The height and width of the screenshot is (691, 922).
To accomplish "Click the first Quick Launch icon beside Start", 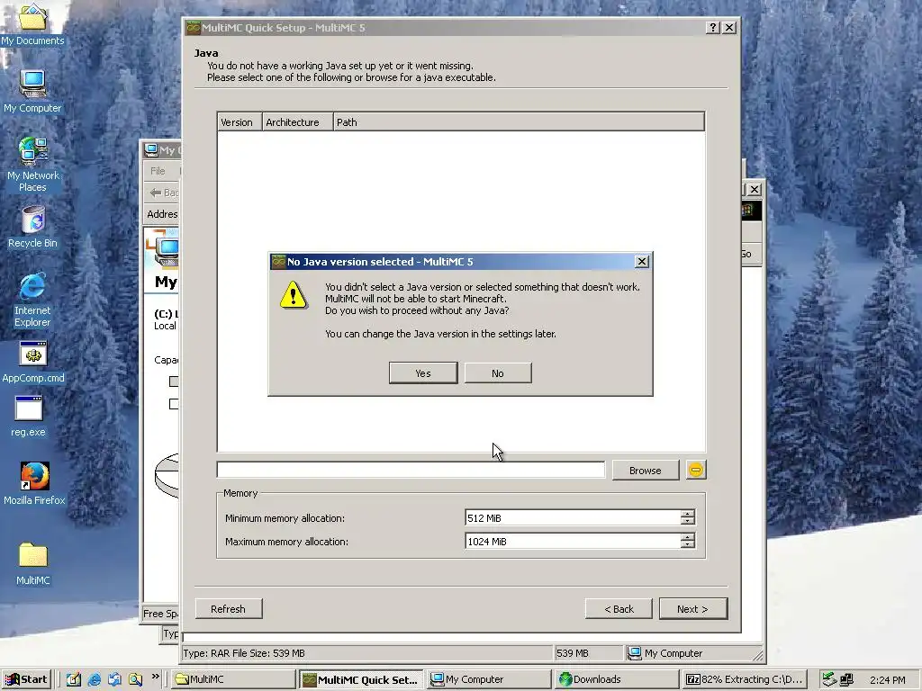I will point(73,679).
